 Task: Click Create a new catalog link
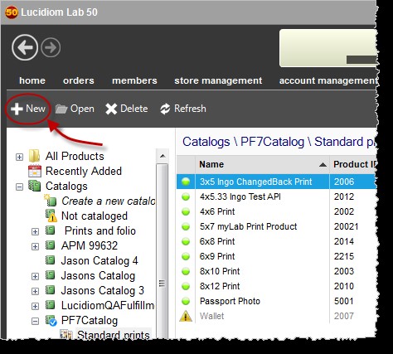pos(108,201)
